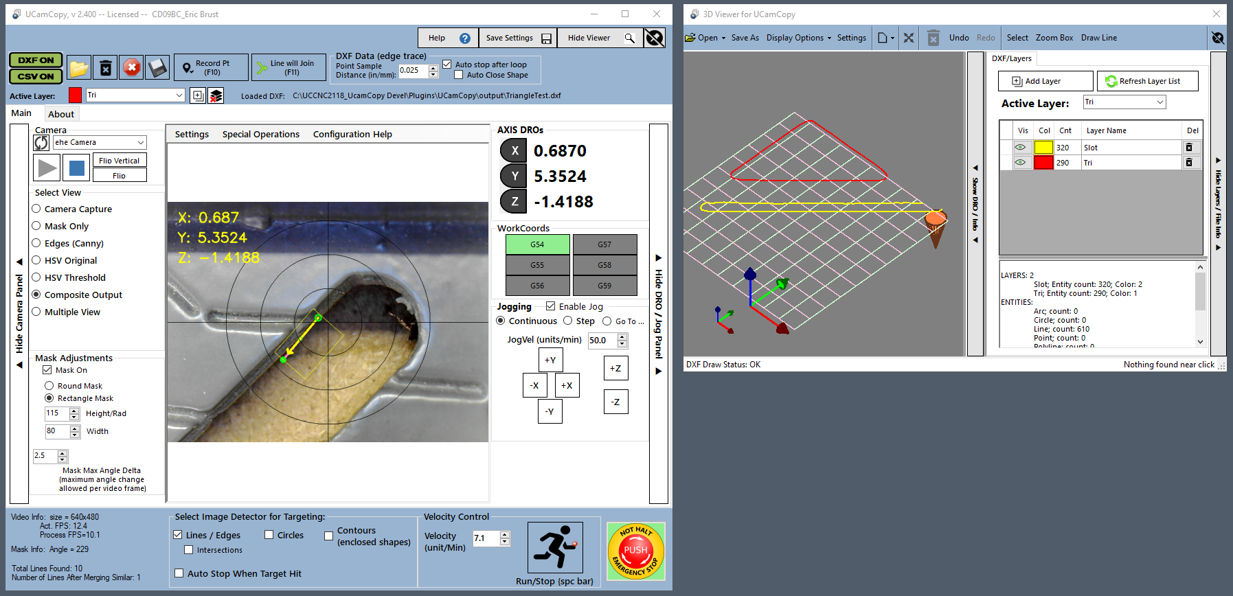The image size is (1233, 596).
Task: Click Refresh Layer List button
Action: (x=1147, y=81)
